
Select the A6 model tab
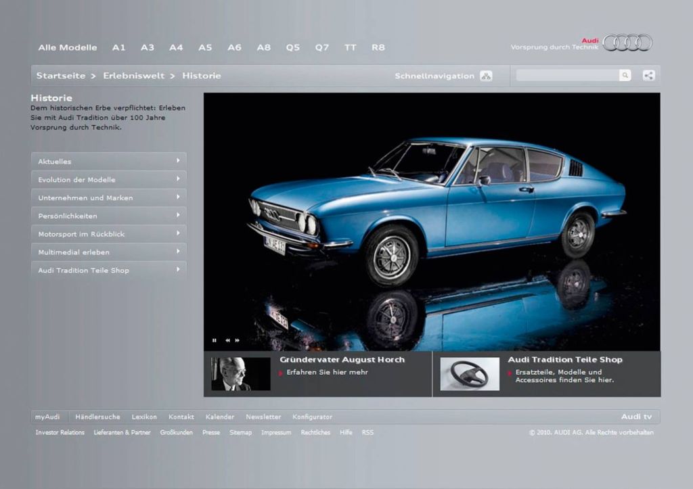point(234,47)
